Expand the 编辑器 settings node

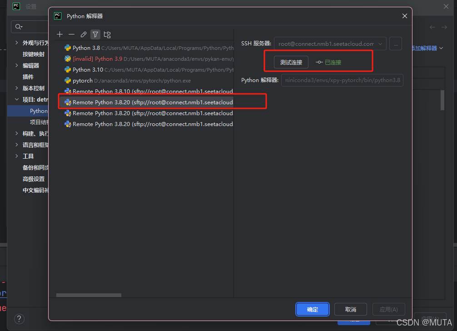[x=17, y=65]
